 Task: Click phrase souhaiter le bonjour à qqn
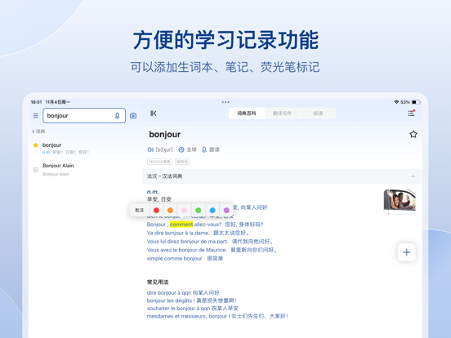[x=178, y=309]
